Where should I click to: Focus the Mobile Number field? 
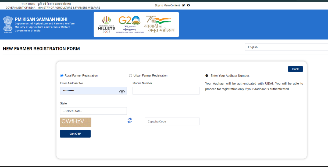pos(166,91)
